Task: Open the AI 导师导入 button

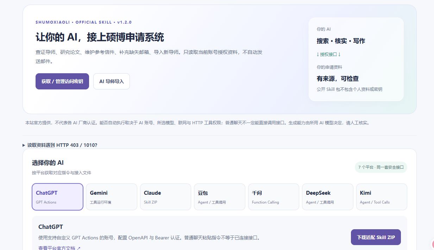Action: pos(112,81)
